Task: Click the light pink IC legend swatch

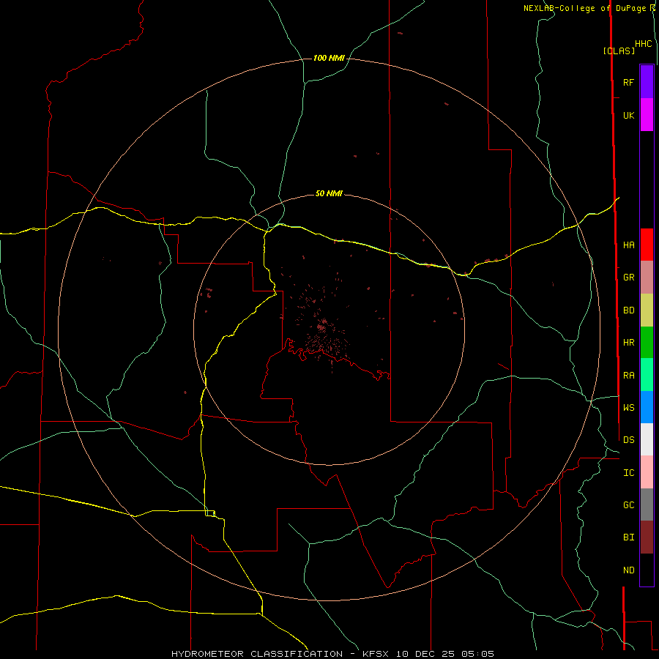Action: coord(647,472)
